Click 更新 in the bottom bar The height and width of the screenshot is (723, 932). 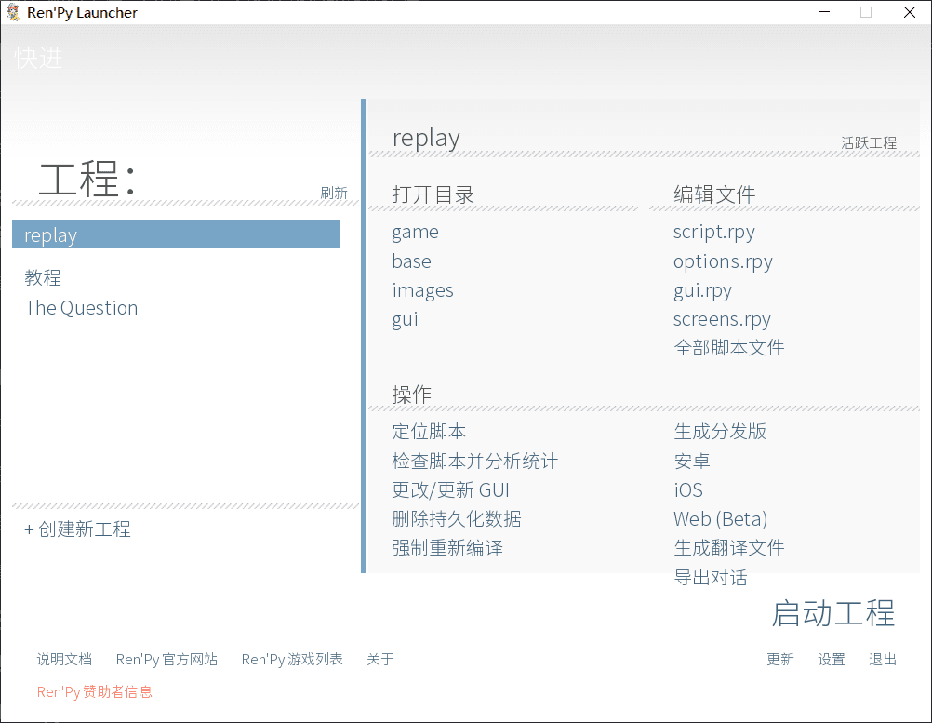coord(779,660)
